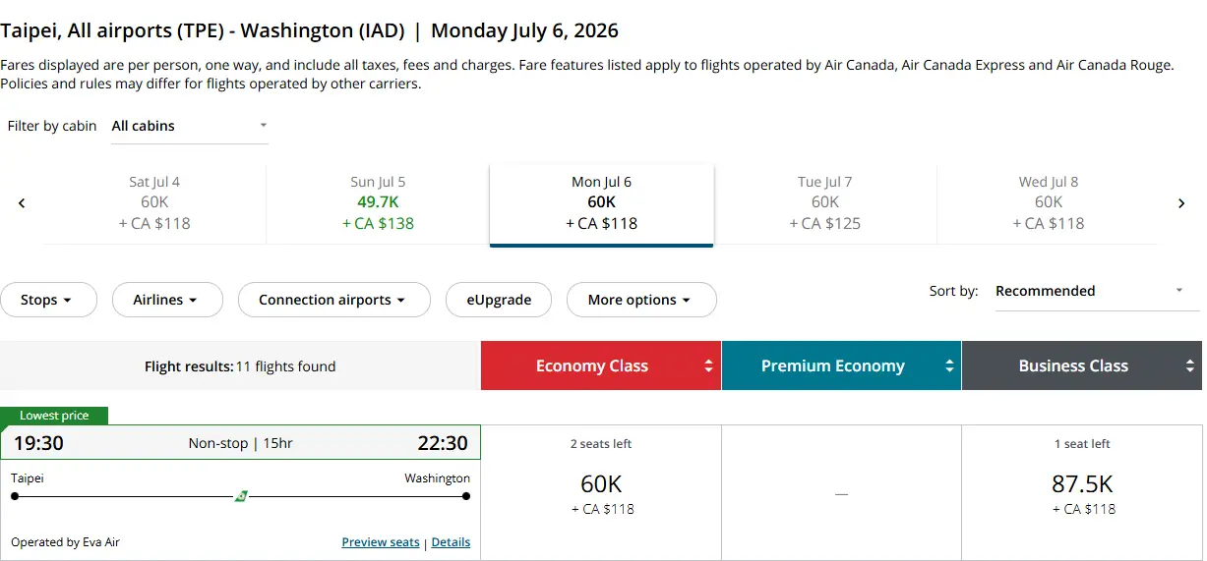Viewport: 1207px width, 561px height.
Task: Expand Connection airports filter
Action: [333, 300]
